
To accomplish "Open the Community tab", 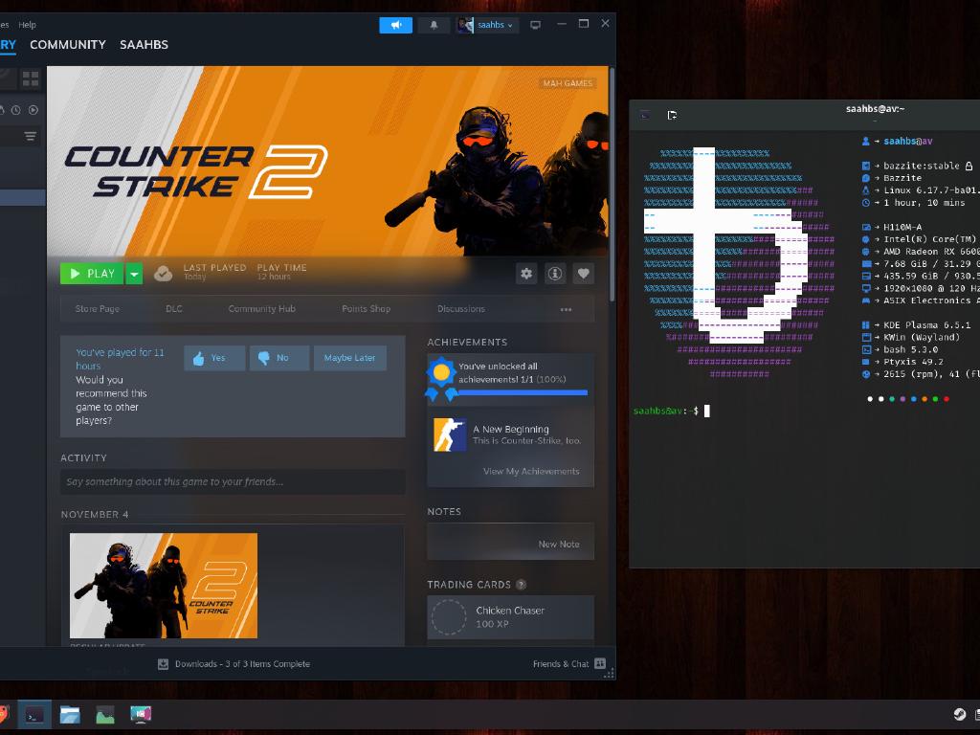I will click(67, 45).
